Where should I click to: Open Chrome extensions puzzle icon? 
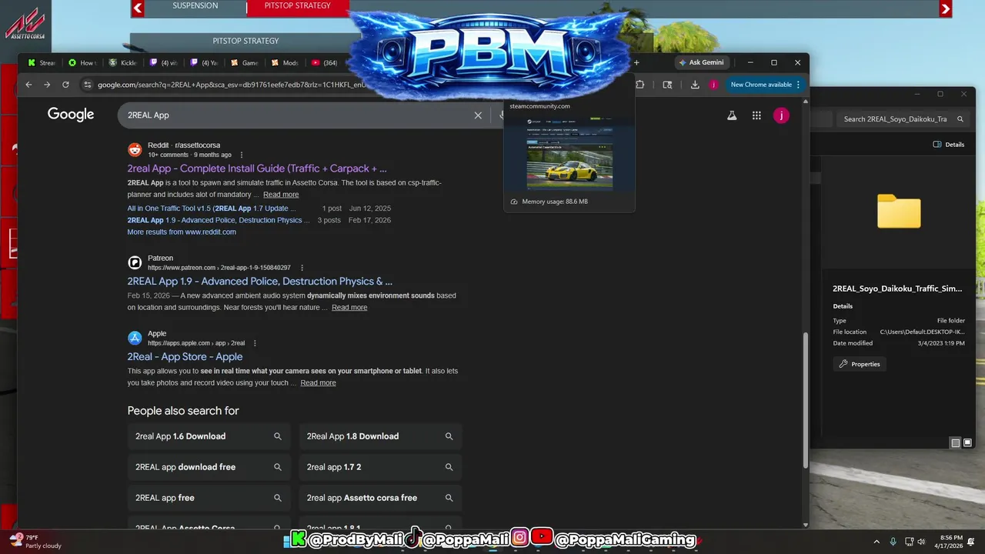640,85
